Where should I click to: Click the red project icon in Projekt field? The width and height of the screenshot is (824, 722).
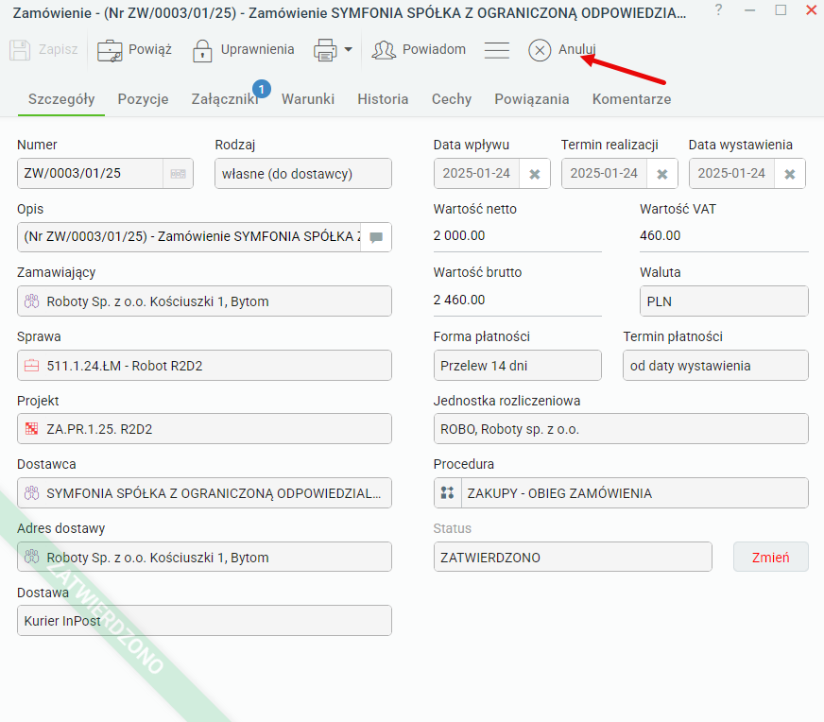click(x=31, y=429)
